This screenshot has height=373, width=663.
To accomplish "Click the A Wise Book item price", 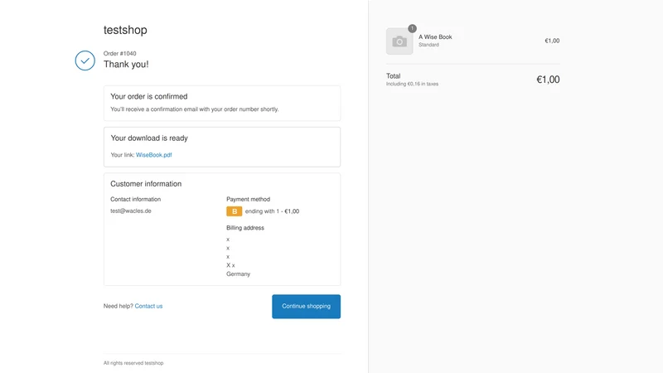I will pos(552,41).
